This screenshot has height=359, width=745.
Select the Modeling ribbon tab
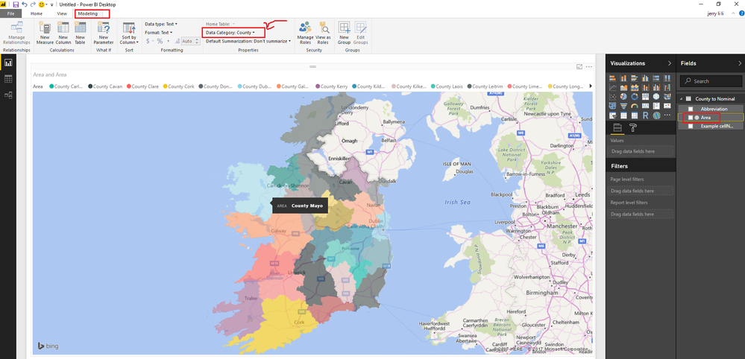coord(88,13)
